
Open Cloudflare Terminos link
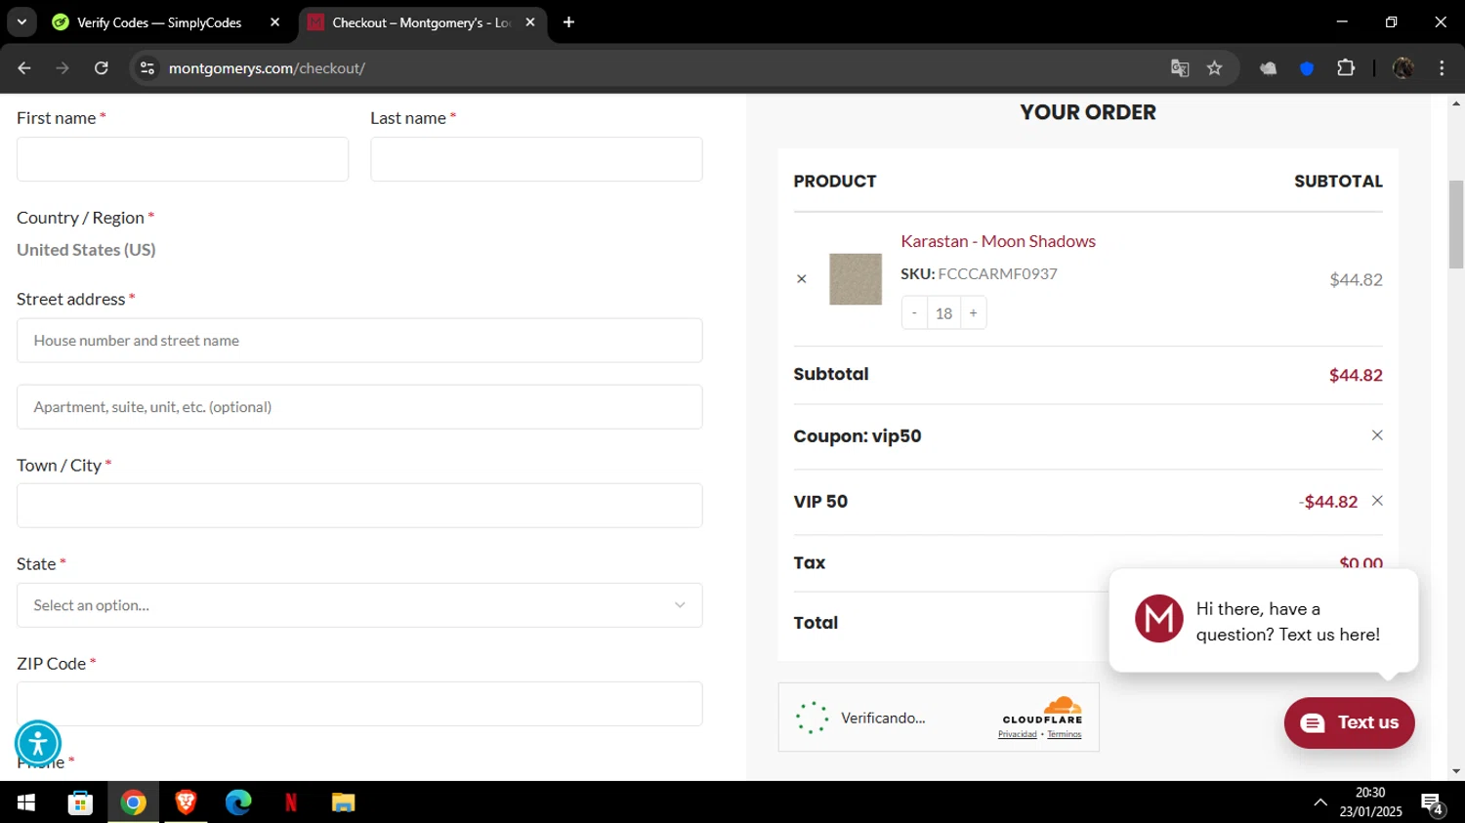click(x=1065, y=734)
